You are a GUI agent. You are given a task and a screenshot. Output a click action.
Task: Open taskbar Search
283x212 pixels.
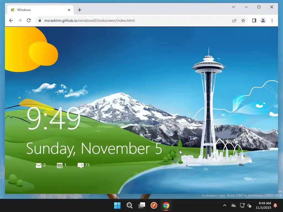(x=129, y=205)
